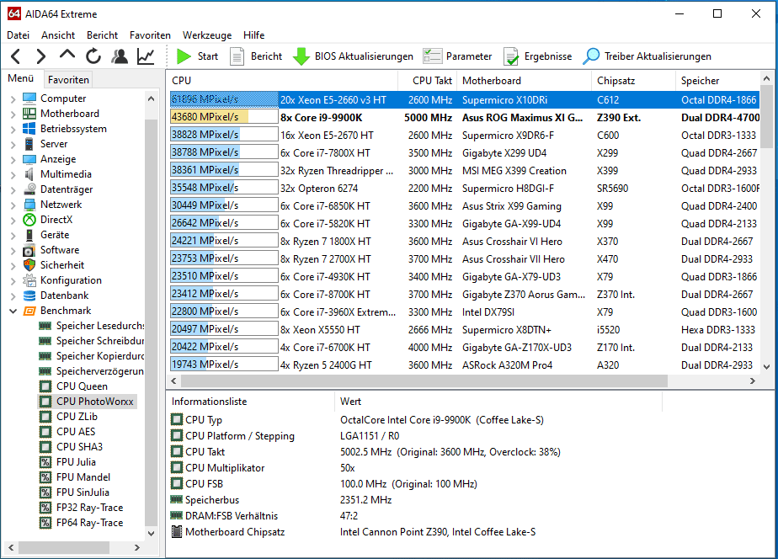Expand the Netzwerk tree node
This screenshot has height=559, width=778.
pos(13,205)
